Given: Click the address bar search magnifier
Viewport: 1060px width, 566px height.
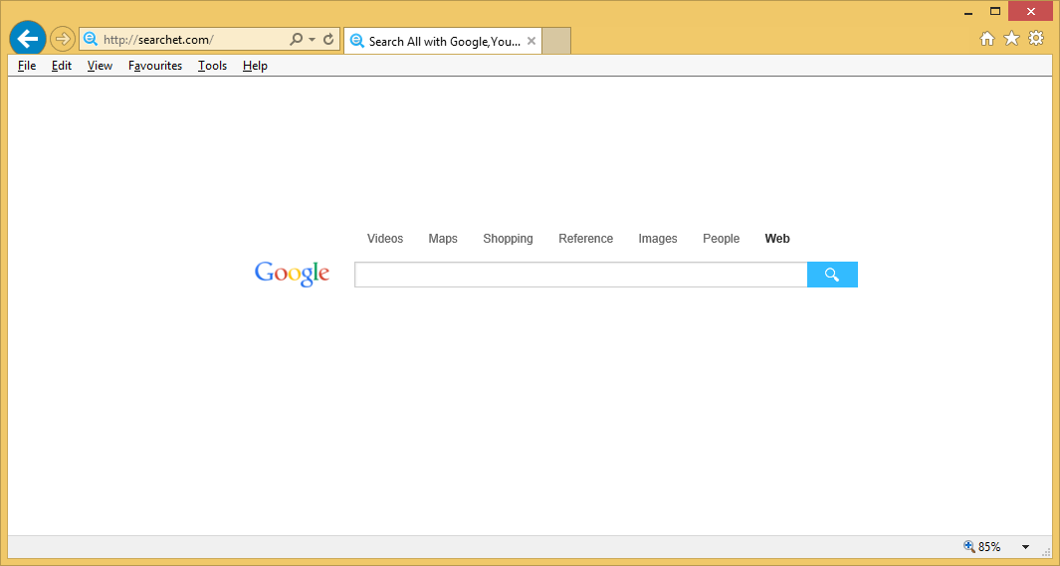Looking at the screenshot, I should [x=296, y=39].
